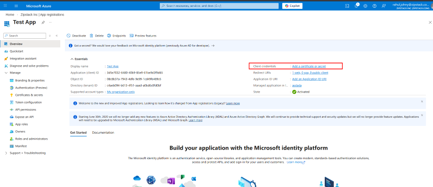Click the Delete trash toolbar button
Screen dimensions: 433x187
pyautogui.click(x=96, y=36)
